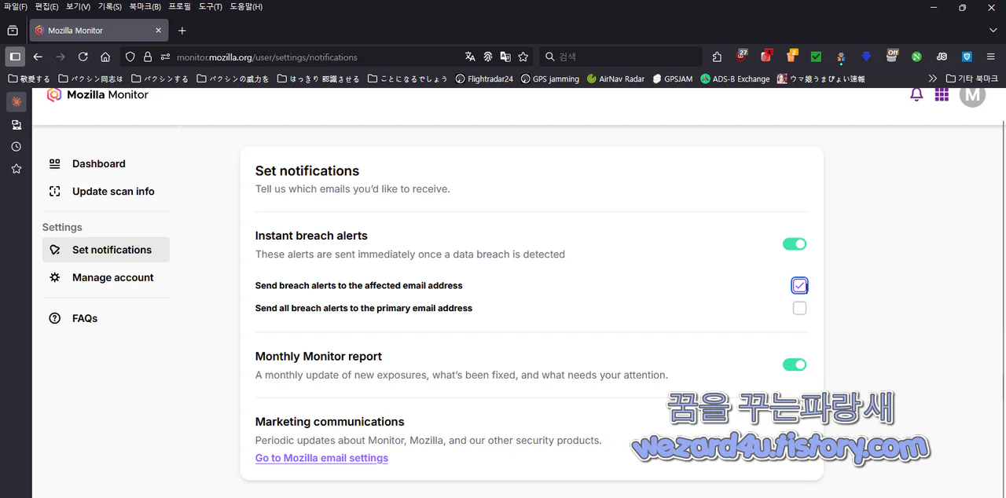
Task: Open the 보기(V) menu
Action: tap(78, 7)
